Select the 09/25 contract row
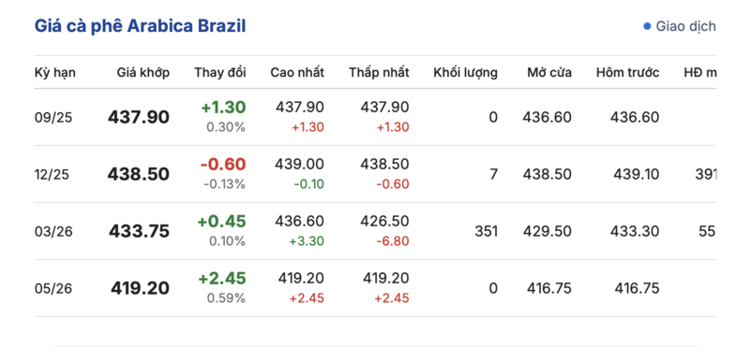 click(x=376, y=117)
